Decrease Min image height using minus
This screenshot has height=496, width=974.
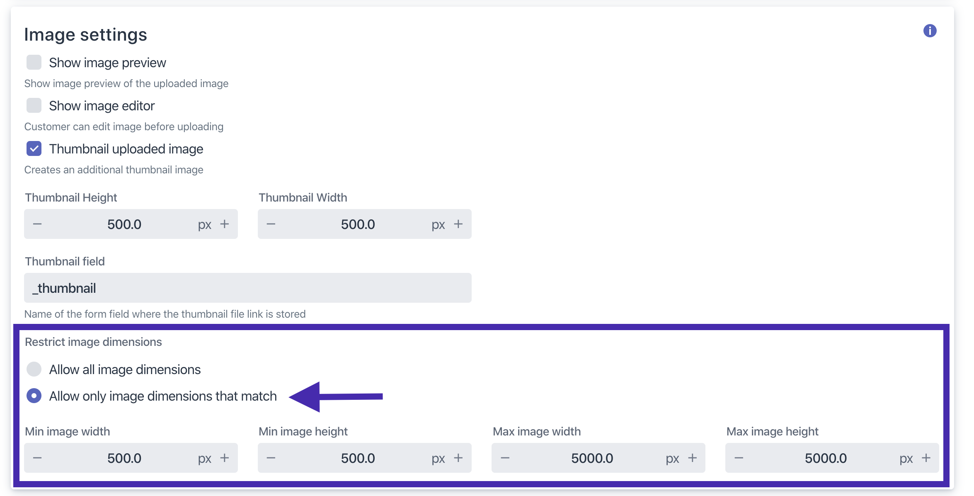tap(271, 458)
